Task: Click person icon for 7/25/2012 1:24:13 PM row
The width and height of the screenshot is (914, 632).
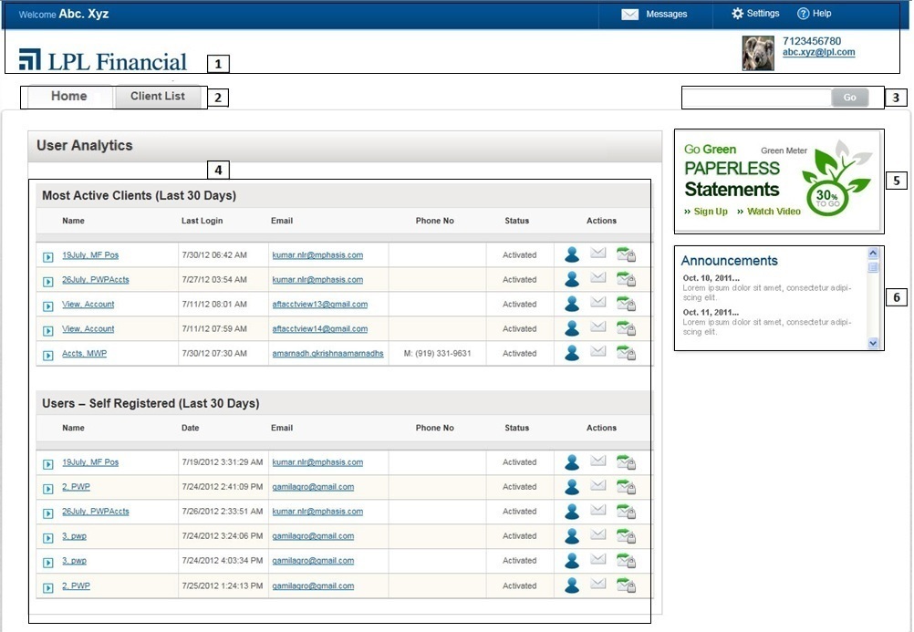Action: click(572, 585)
